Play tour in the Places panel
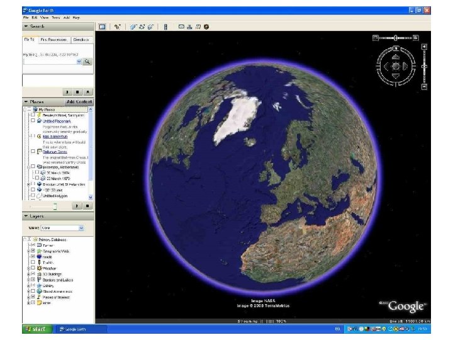 [x=77, y=206]
